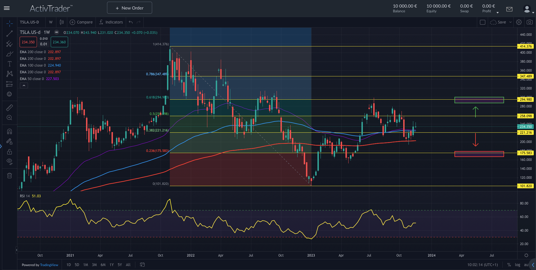Expand the Save layout dropdown arrow
This screenshot has height=270, width=536.
[511, 22]
